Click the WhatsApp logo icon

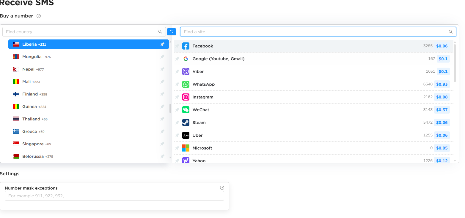186,84
